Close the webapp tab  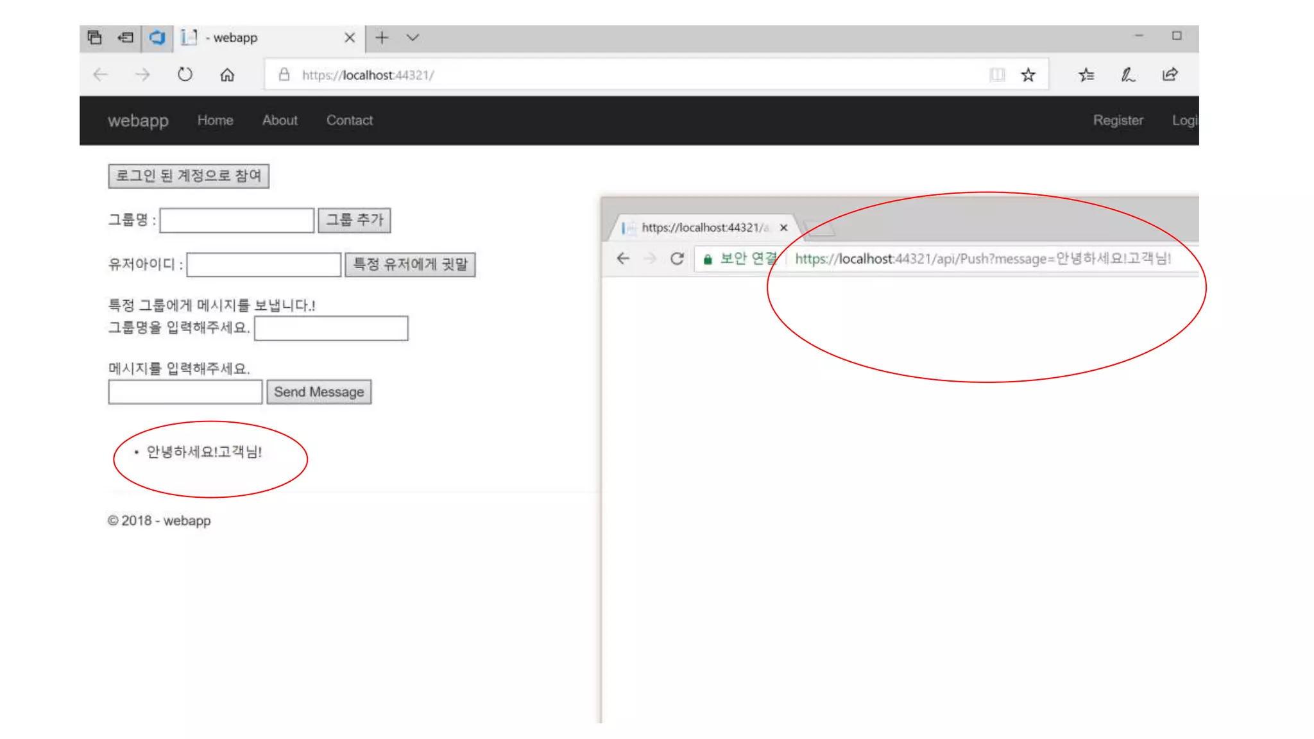pyautogui.click(x=349, y=38)
